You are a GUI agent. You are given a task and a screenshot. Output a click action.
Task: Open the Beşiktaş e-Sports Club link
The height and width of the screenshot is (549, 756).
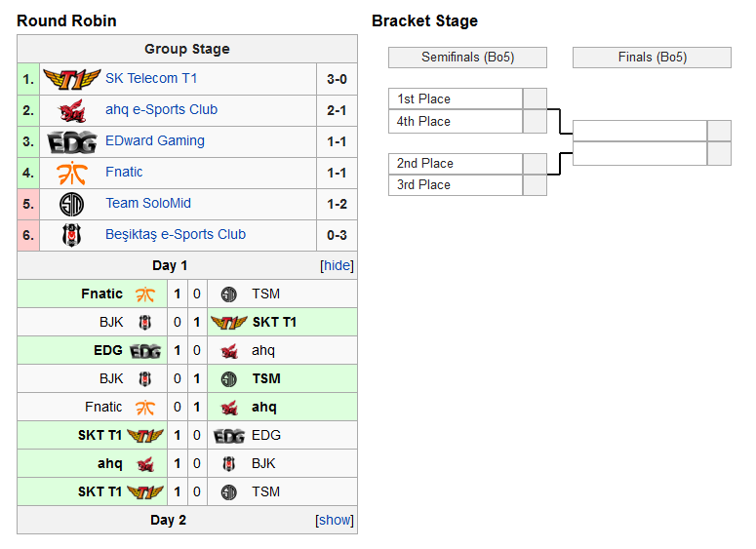click(176, 235)
